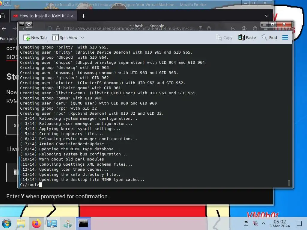Expand the Split View dropdown arrow
This screenshot has width=307, height=230.
tap(82, 37)
